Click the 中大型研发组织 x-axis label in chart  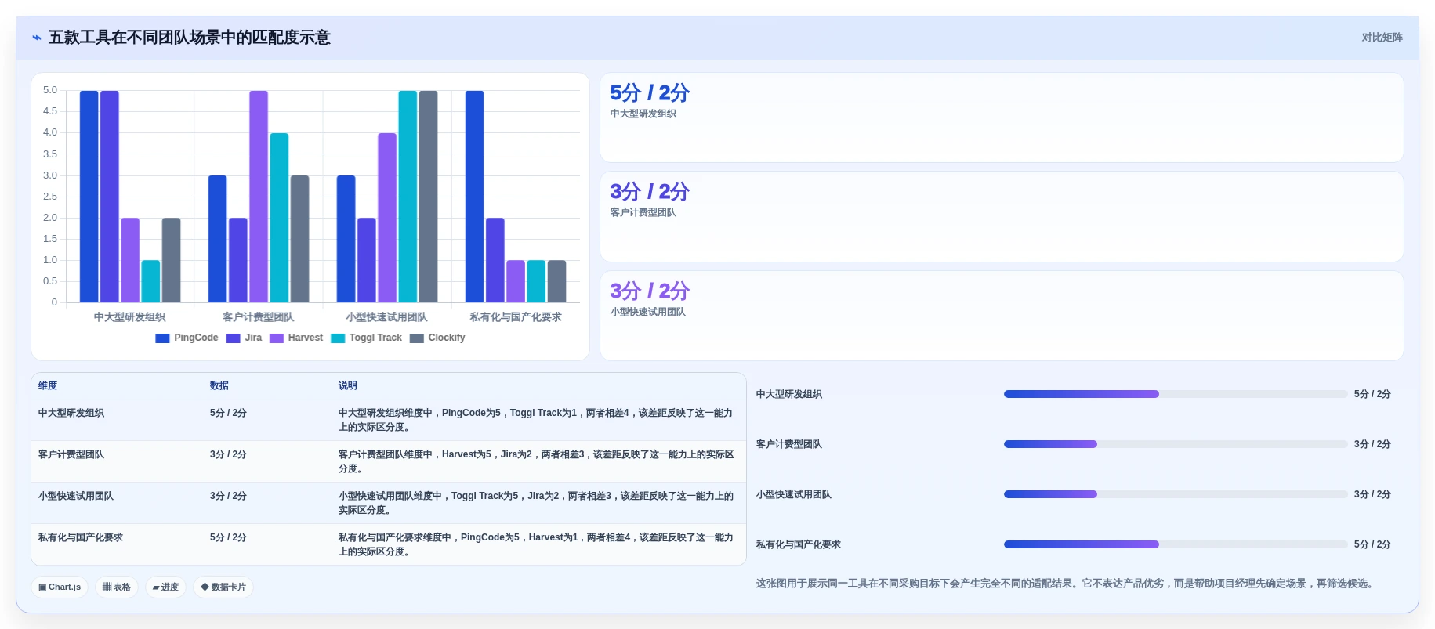pos(130,317)
